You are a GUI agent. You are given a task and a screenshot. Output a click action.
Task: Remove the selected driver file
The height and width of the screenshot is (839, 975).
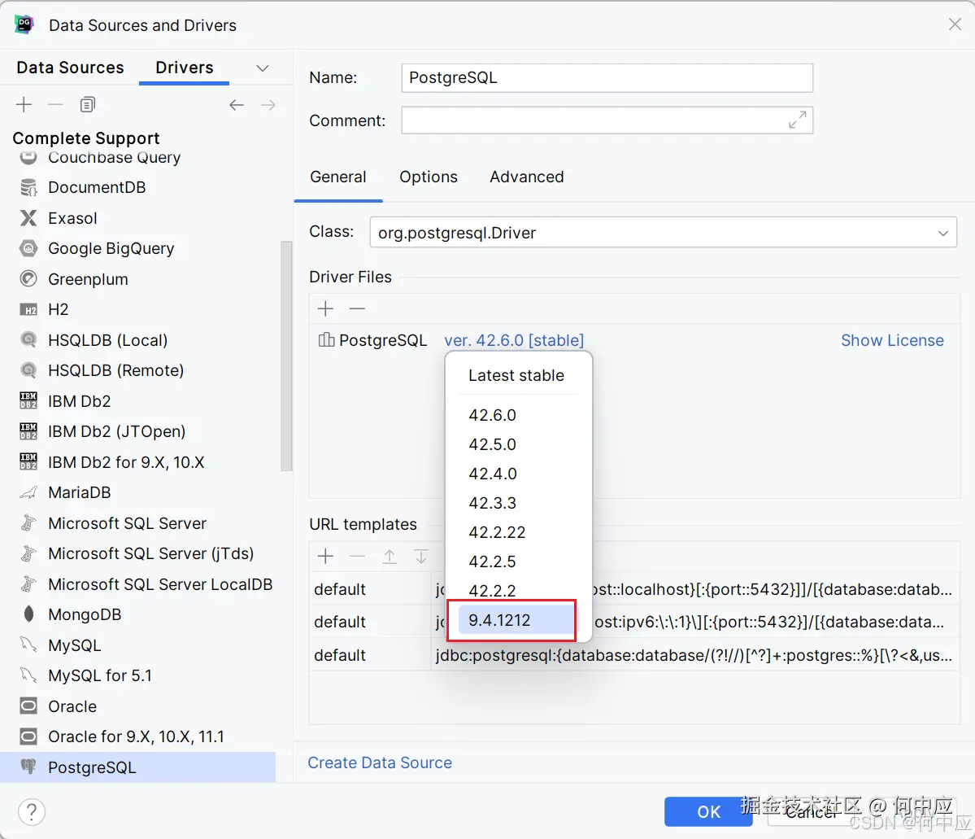[357, 308]
